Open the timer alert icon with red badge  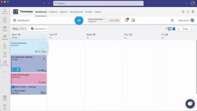point(127,20)
